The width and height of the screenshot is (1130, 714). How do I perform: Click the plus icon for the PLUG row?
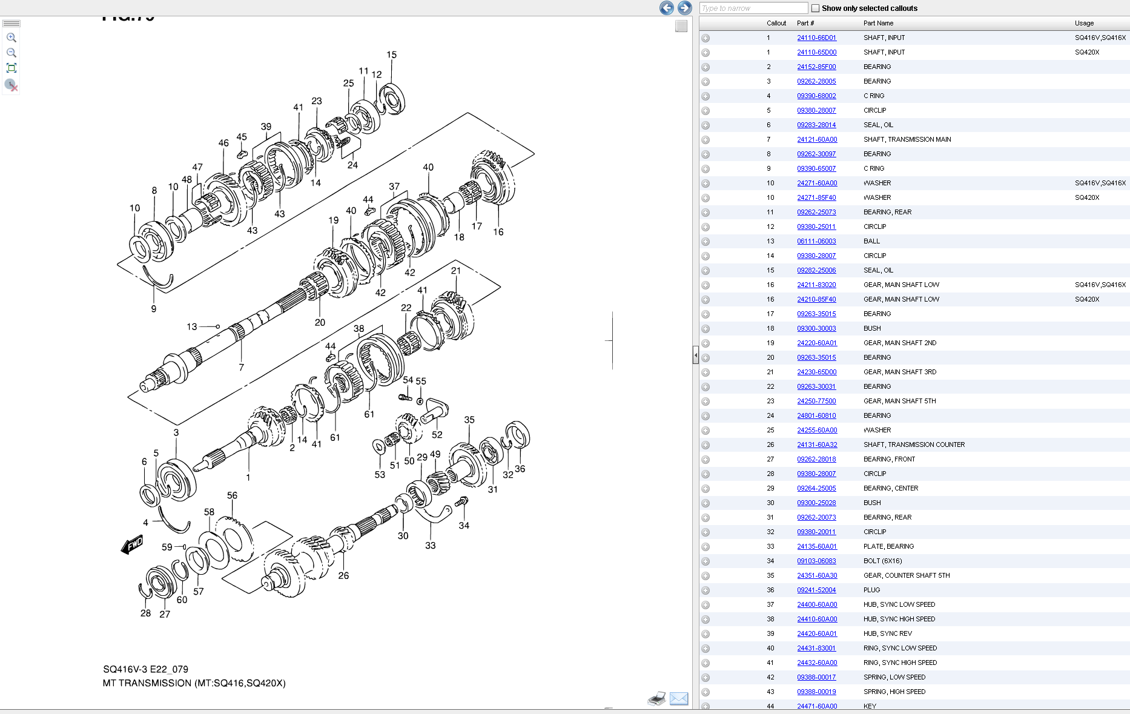point(705,590)
